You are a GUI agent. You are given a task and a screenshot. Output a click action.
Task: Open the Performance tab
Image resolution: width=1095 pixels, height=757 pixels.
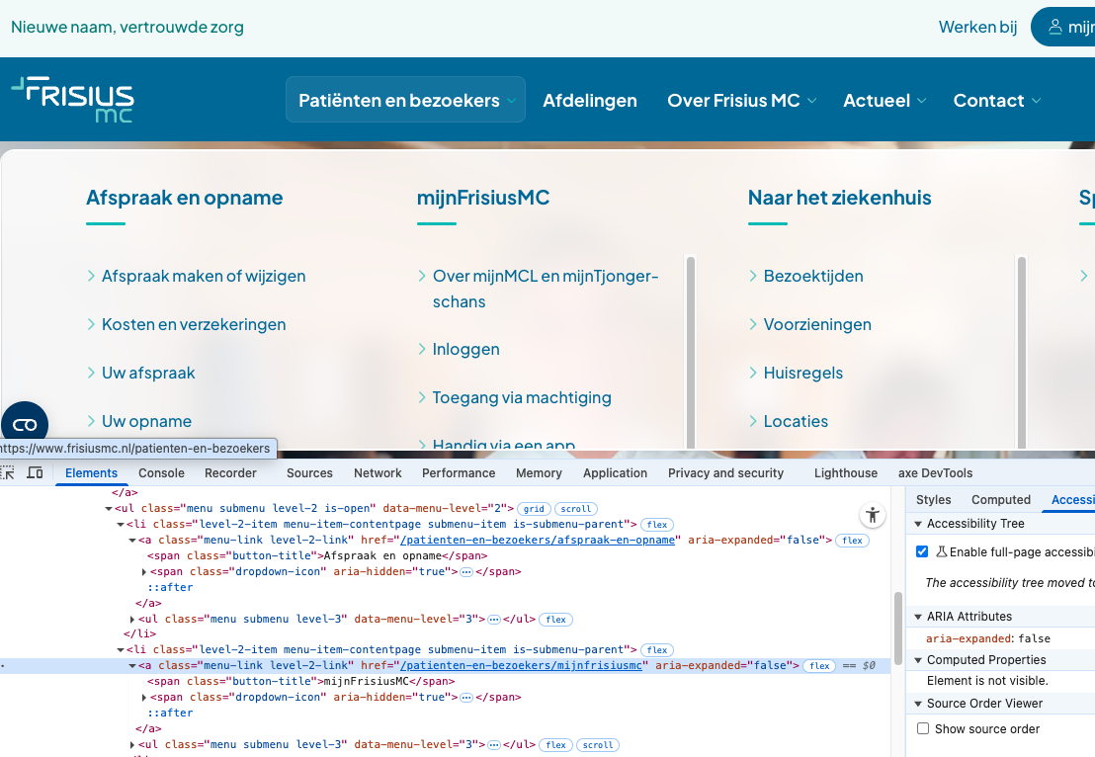tap(459, 472)
